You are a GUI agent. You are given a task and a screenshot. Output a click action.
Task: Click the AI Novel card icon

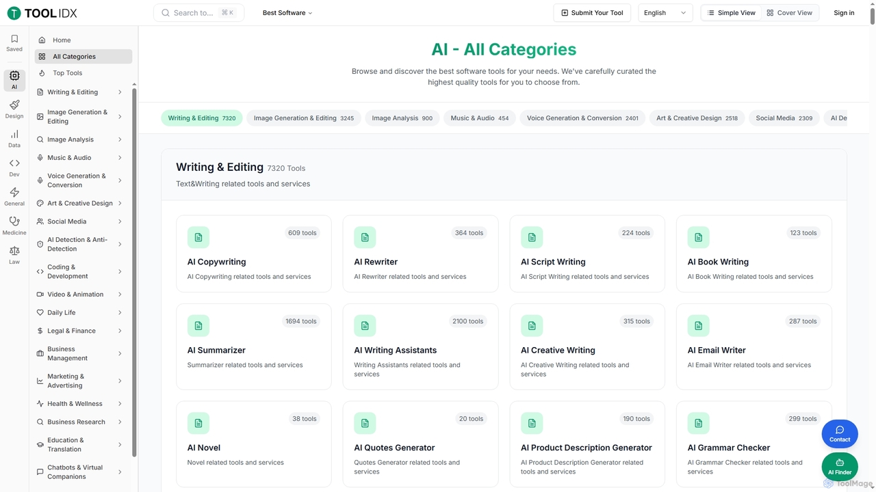(x=198, y=423)
